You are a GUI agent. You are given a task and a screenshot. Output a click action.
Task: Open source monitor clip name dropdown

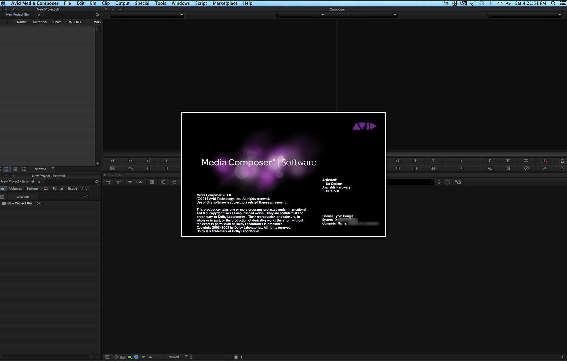coord(147,15)
